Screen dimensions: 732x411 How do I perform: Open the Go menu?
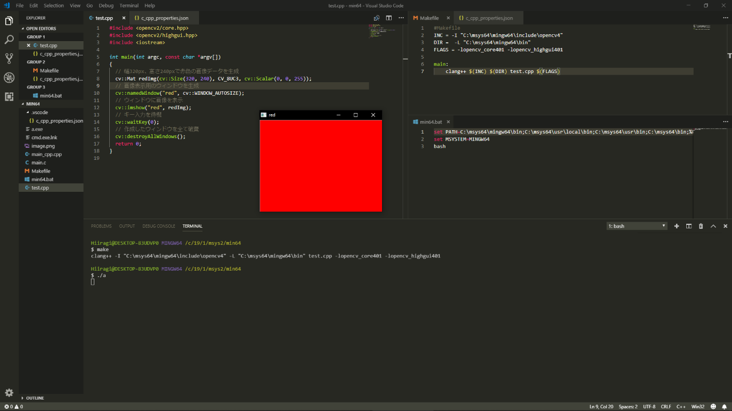tap(89, 5)
